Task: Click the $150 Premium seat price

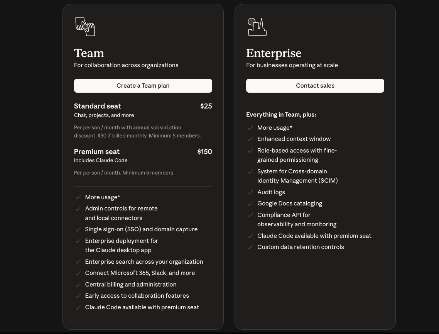Action: click(x=204, y=152)
